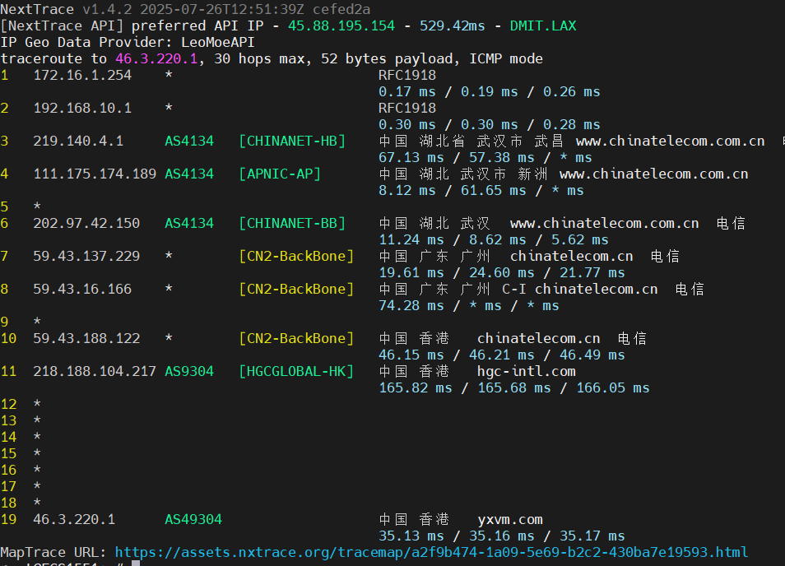
Task: Click the [CHINANET-HB] network tag
Action: coord(292,141)
